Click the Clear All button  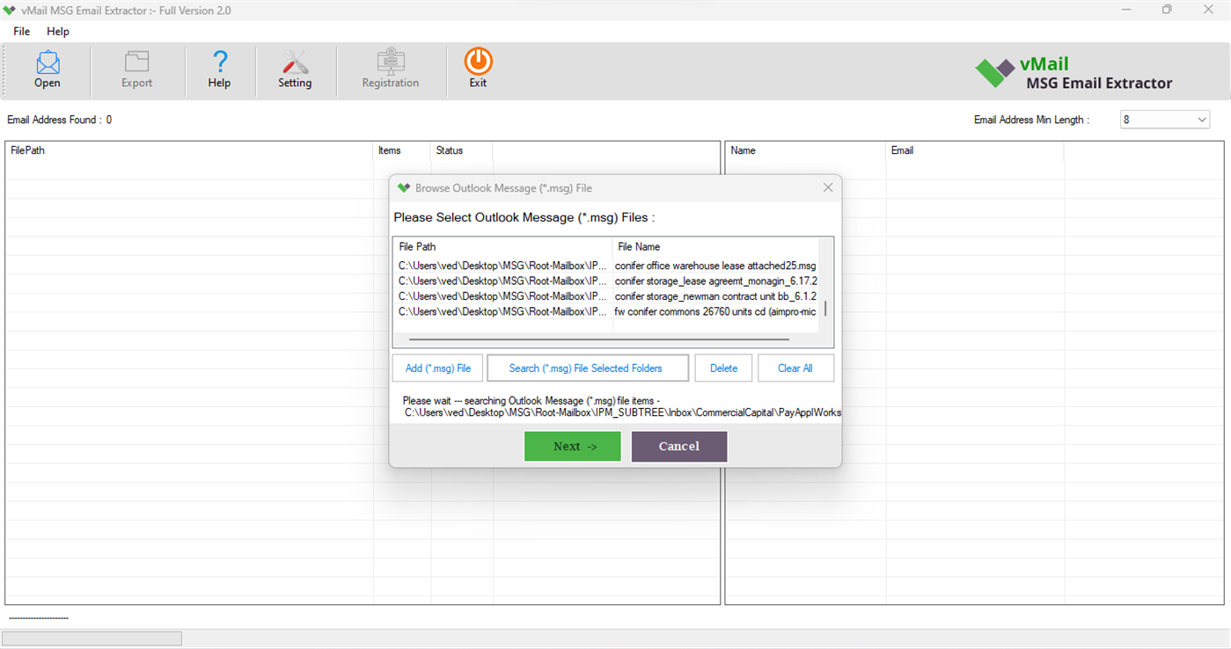tap(795, 368)
